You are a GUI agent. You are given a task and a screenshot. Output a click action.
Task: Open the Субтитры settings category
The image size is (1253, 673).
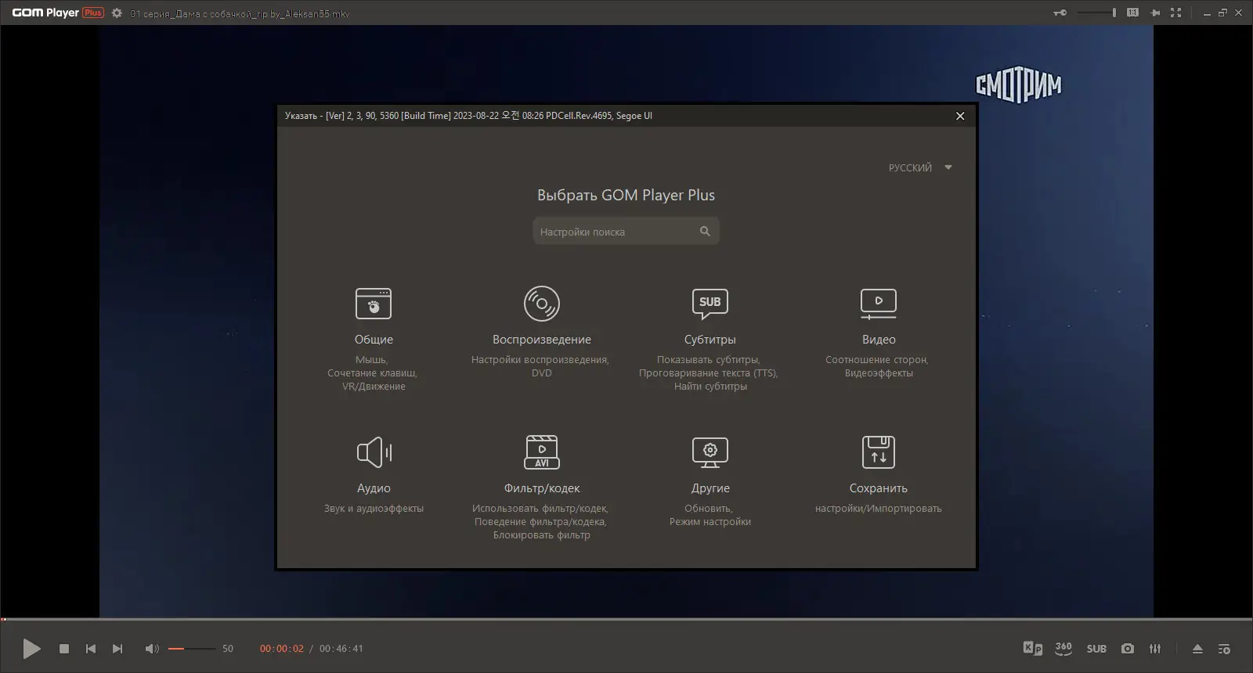(710, 339)
